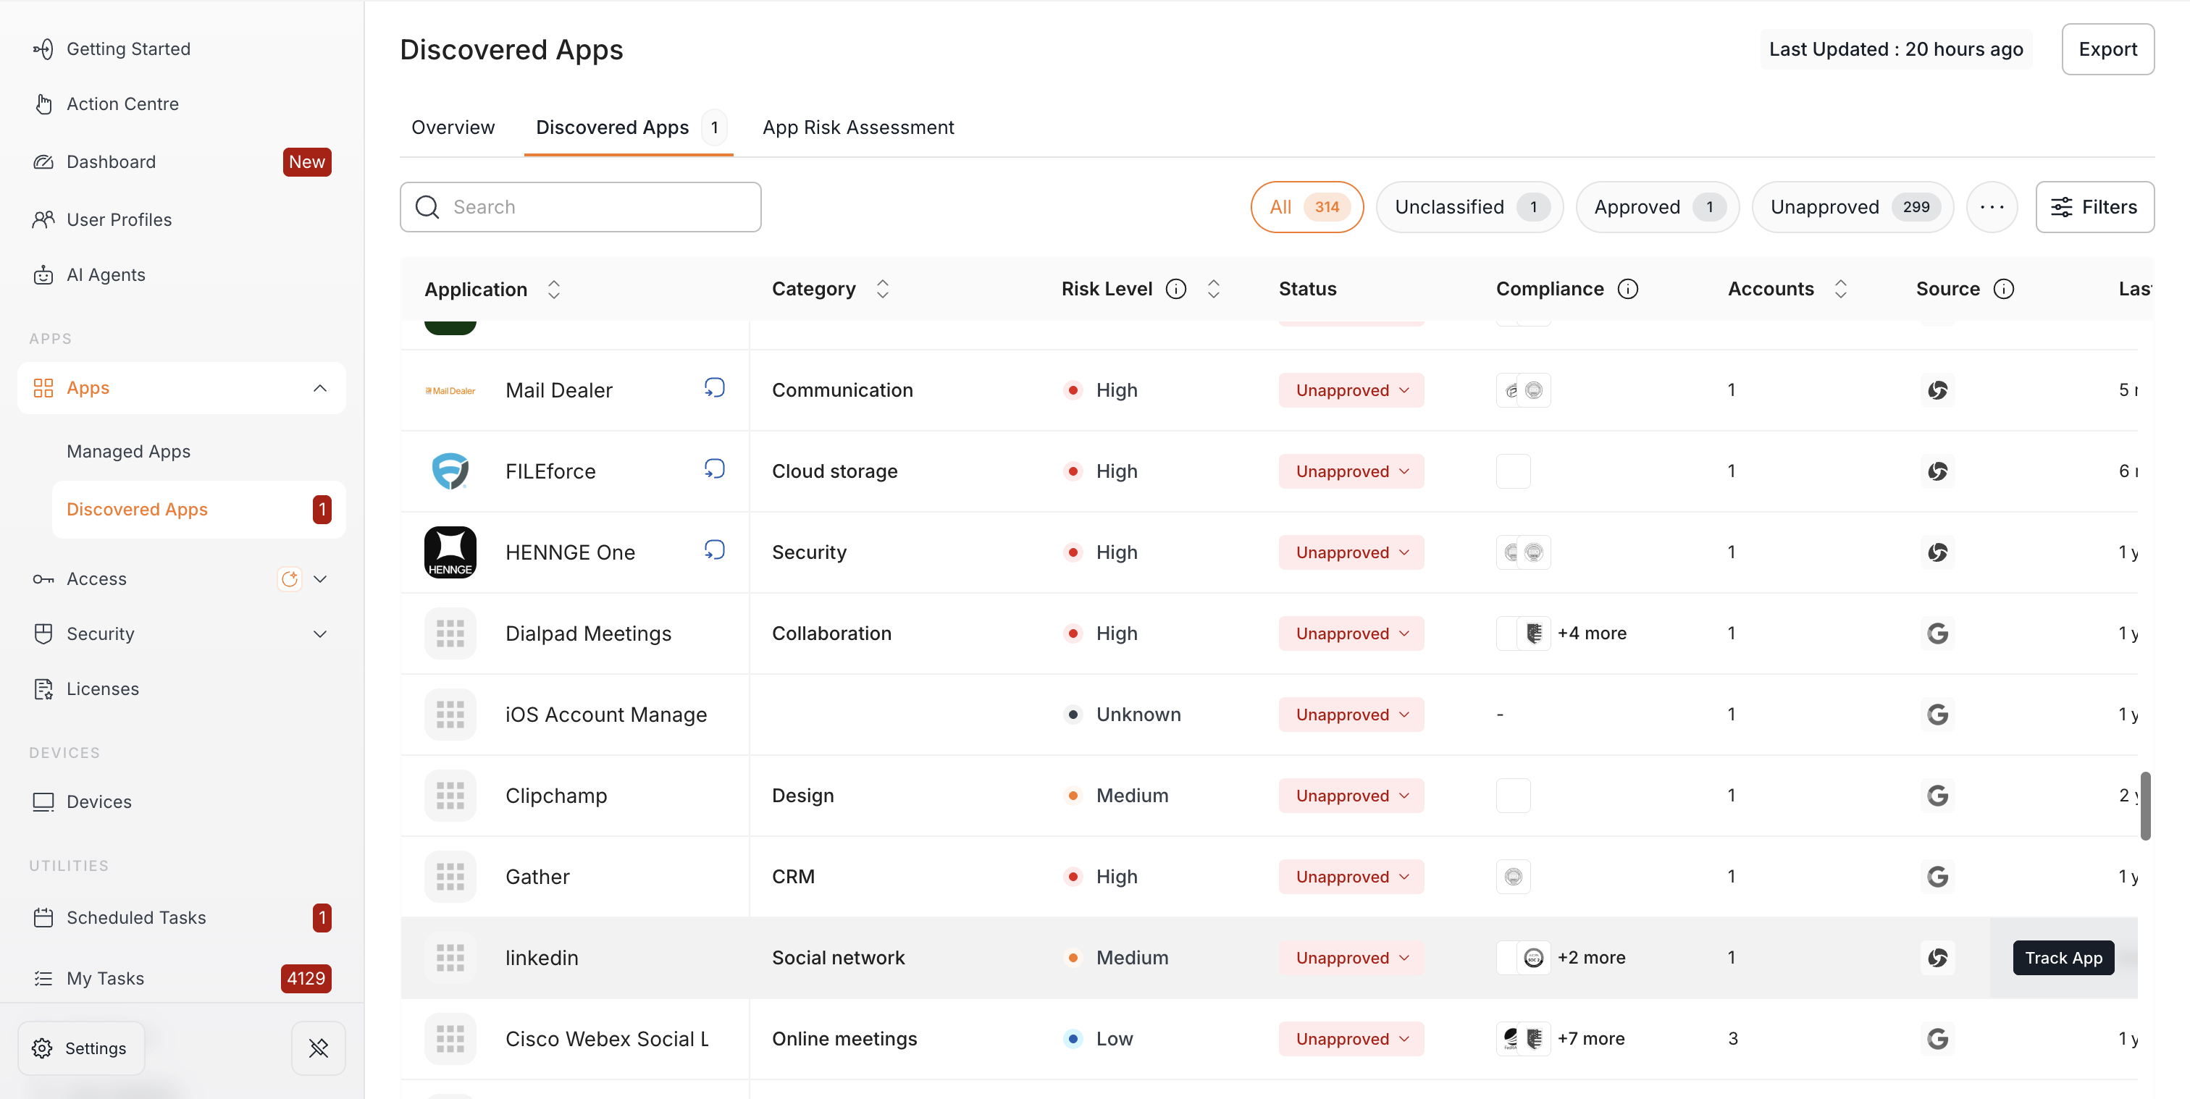Click the Export button

(2107, 49)
